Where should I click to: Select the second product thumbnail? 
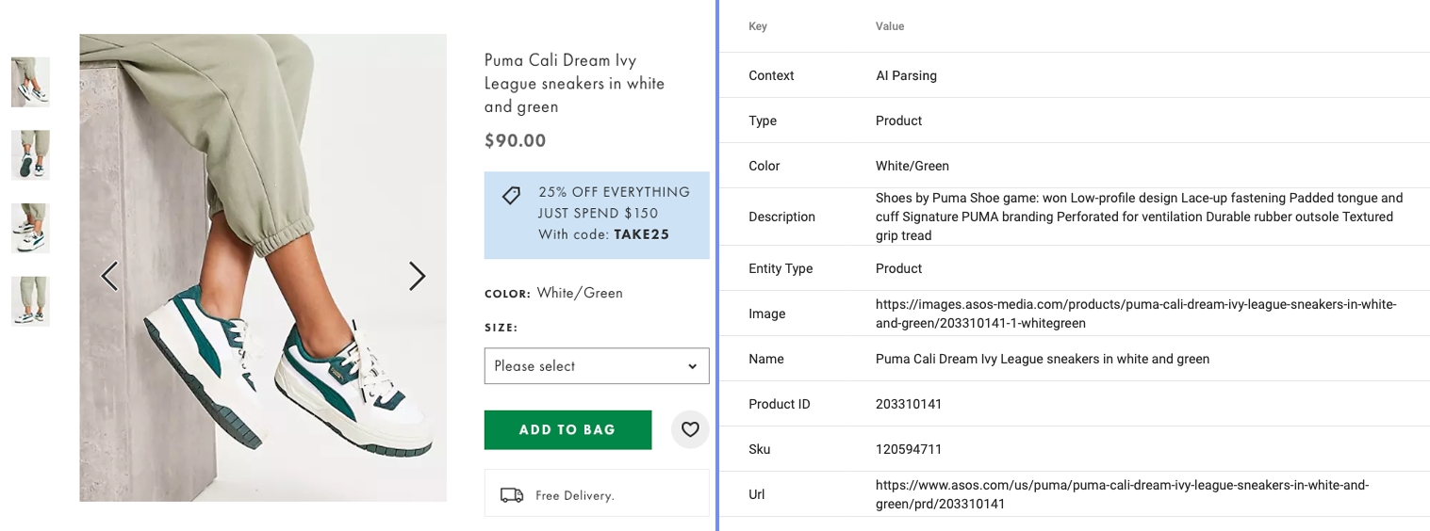click(30, 154)
